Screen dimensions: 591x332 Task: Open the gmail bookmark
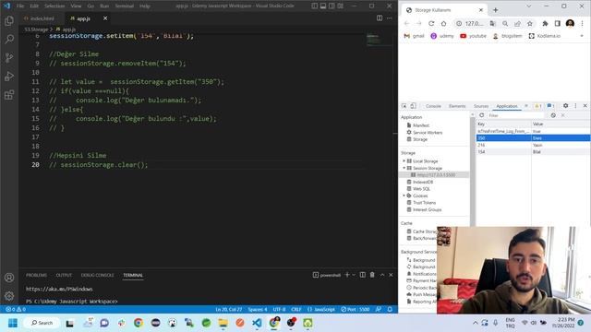415,36
